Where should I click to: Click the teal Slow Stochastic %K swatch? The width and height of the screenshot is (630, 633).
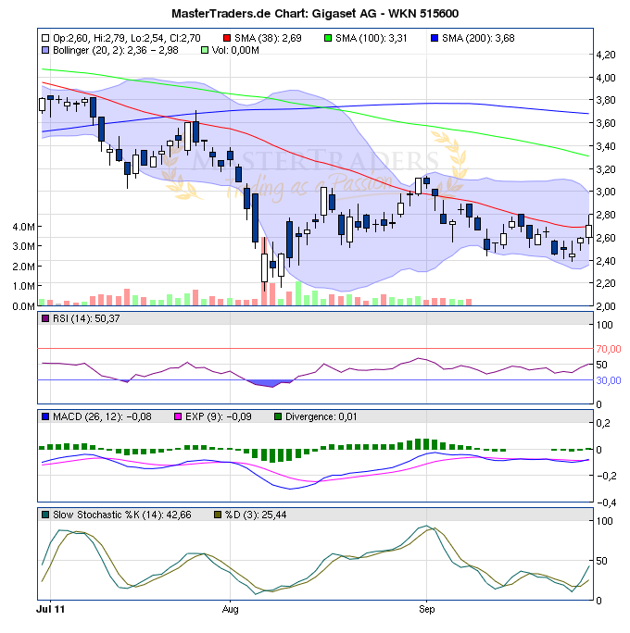tap(45, 515)
